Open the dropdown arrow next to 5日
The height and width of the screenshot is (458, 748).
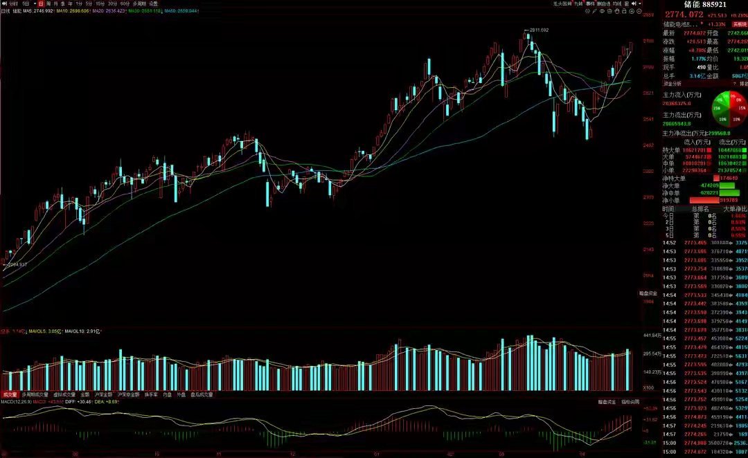(35, 3)
